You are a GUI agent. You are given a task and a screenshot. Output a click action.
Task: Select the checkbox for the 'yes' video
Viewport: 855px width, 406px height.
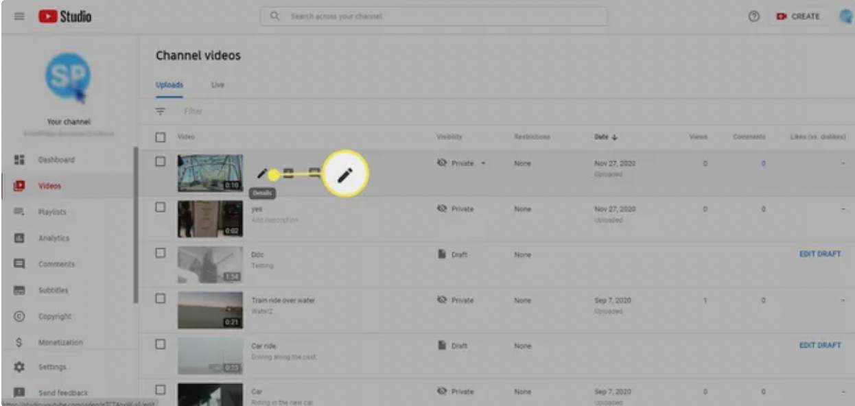tap(161, 208)
